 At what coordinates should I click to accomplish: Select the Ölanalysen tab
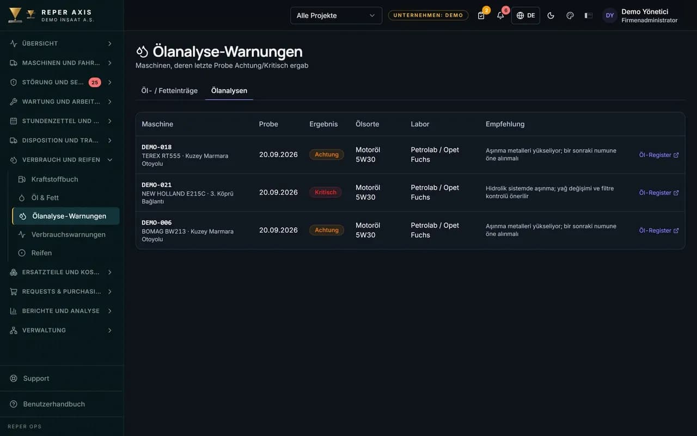229,90
